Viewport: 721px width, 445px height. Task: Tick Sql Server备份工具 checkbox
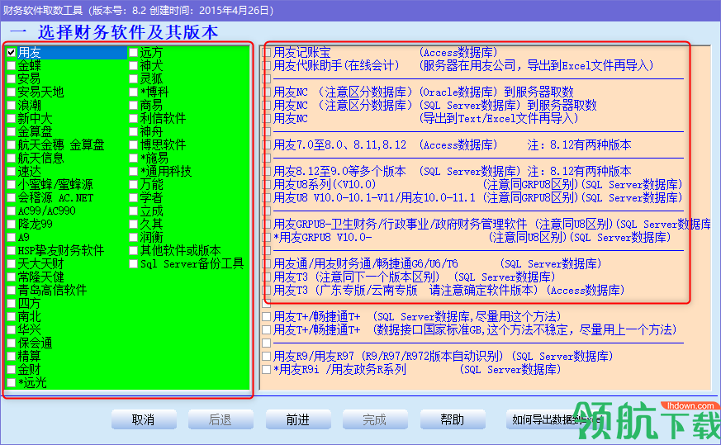(133, 264)
